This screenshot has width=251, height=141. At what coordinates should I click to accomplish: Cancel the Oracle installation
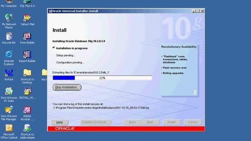click(193, 122)
